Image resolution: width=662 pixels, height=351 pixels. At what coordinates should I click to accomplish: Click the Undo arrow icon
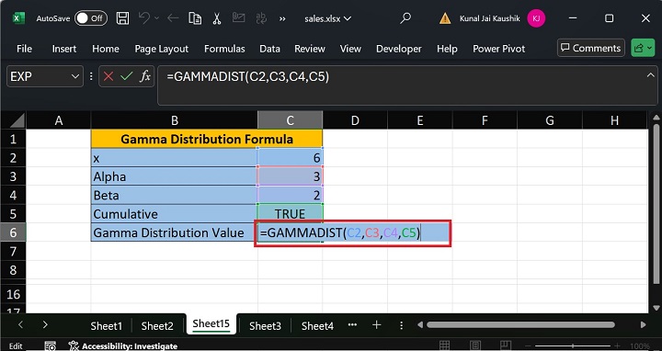tap(144, 17)
